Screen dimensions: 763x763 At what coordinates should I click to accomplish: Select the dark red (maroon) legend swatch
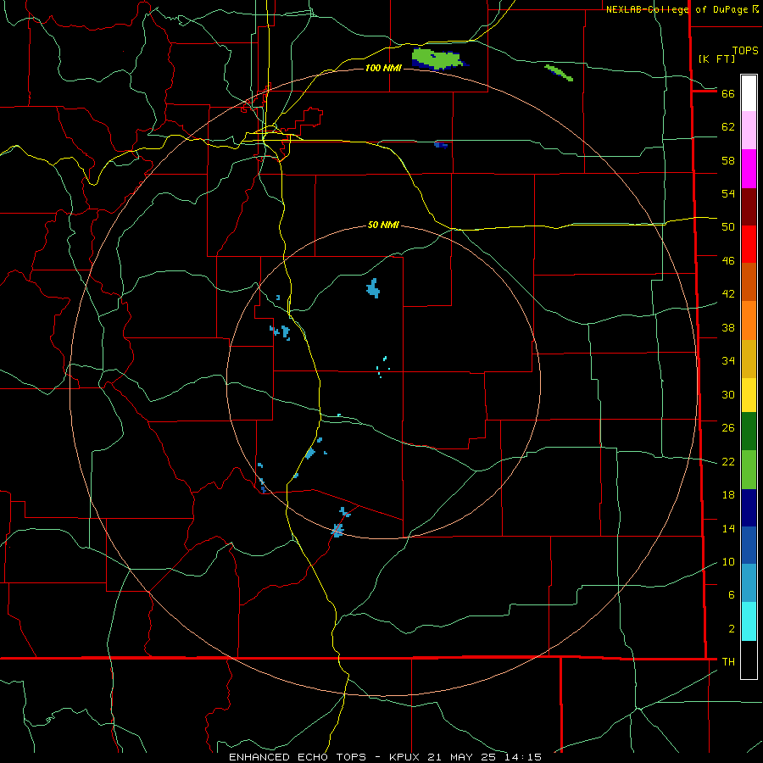coord(749,207)
